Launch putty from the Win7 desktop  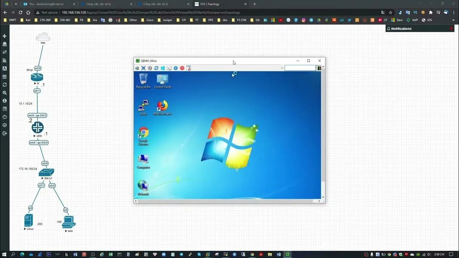(143, 107)
